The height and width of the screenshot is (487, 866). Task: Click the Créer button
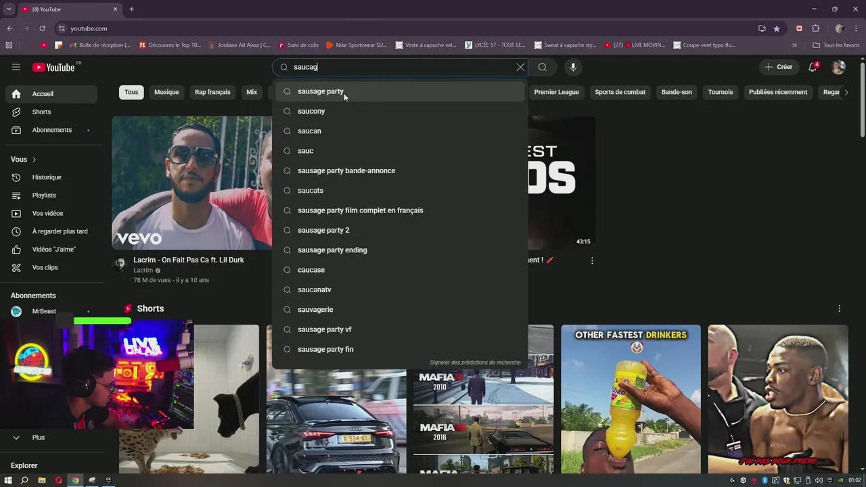coord(778,67)
